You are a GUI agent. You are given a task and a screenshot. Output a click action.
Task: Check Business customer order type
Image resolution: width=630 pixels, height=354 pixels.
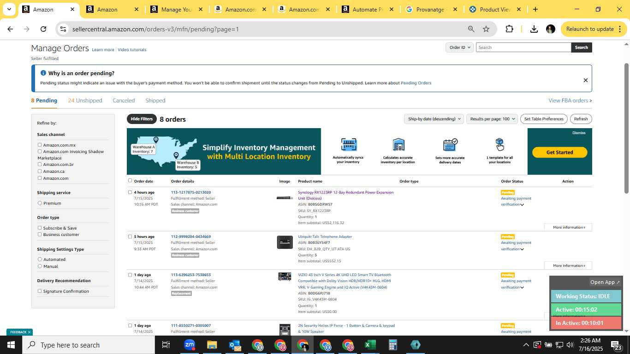40,234
